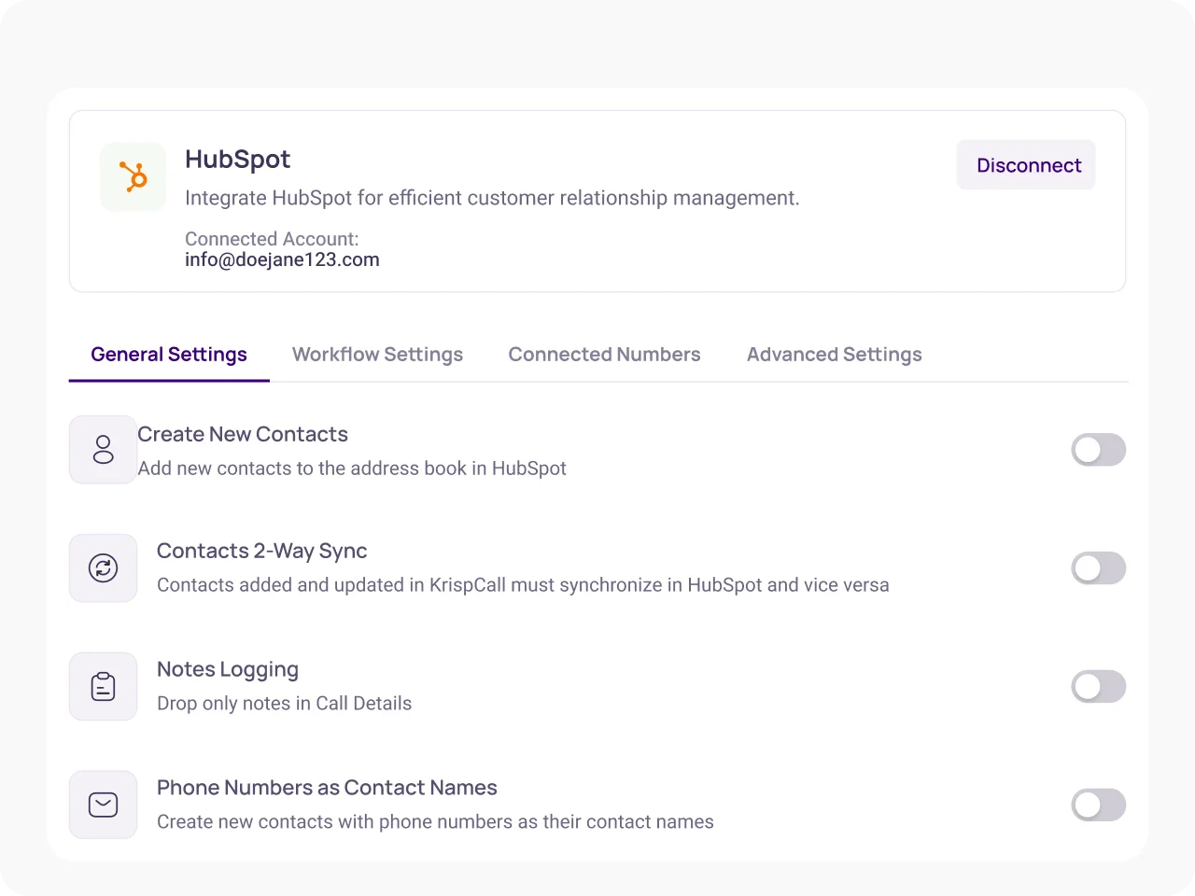Viewport: 1195px width, 896px height.
Task: Turn on Contacts 2-Way Sync switch
Action: (x=1098, y=567)
